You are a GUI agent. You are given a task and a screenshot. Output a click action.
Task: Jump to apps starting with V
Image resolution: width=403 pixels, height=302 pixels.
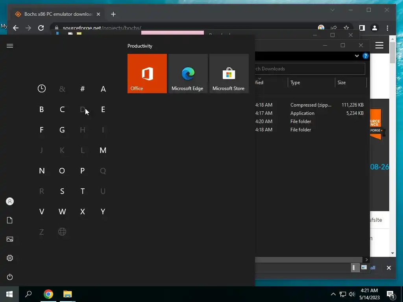(x=42, y=211)
